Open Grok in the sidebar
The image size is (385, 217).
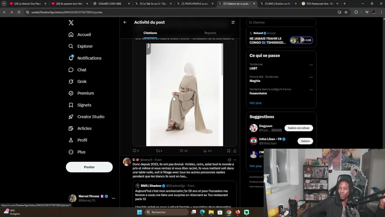(77, 82)
